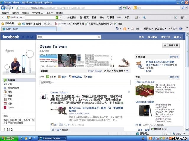Click the 留個言吧 comment box

click(x=85, y=83)
